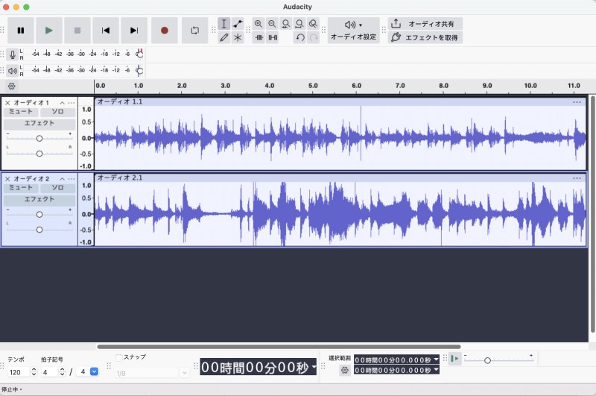Select the Selection (I-beam) tool
The height and width of the screenshot is (396, 596).
[224, 24]
